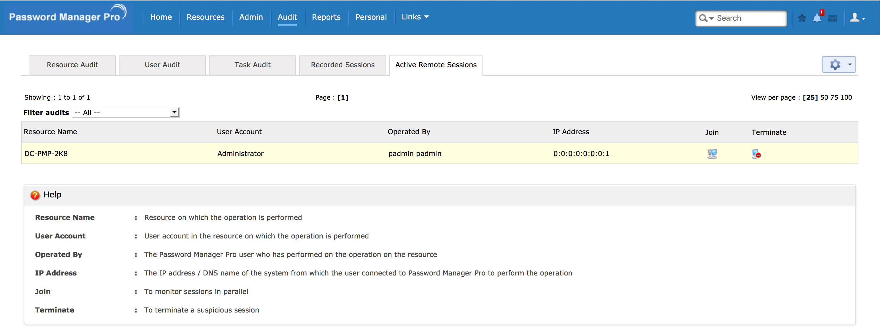Viewport: 880px width, 331px height.
Task: Open the Admin menu
Action: pyautogui.click(x=251, y=17)
